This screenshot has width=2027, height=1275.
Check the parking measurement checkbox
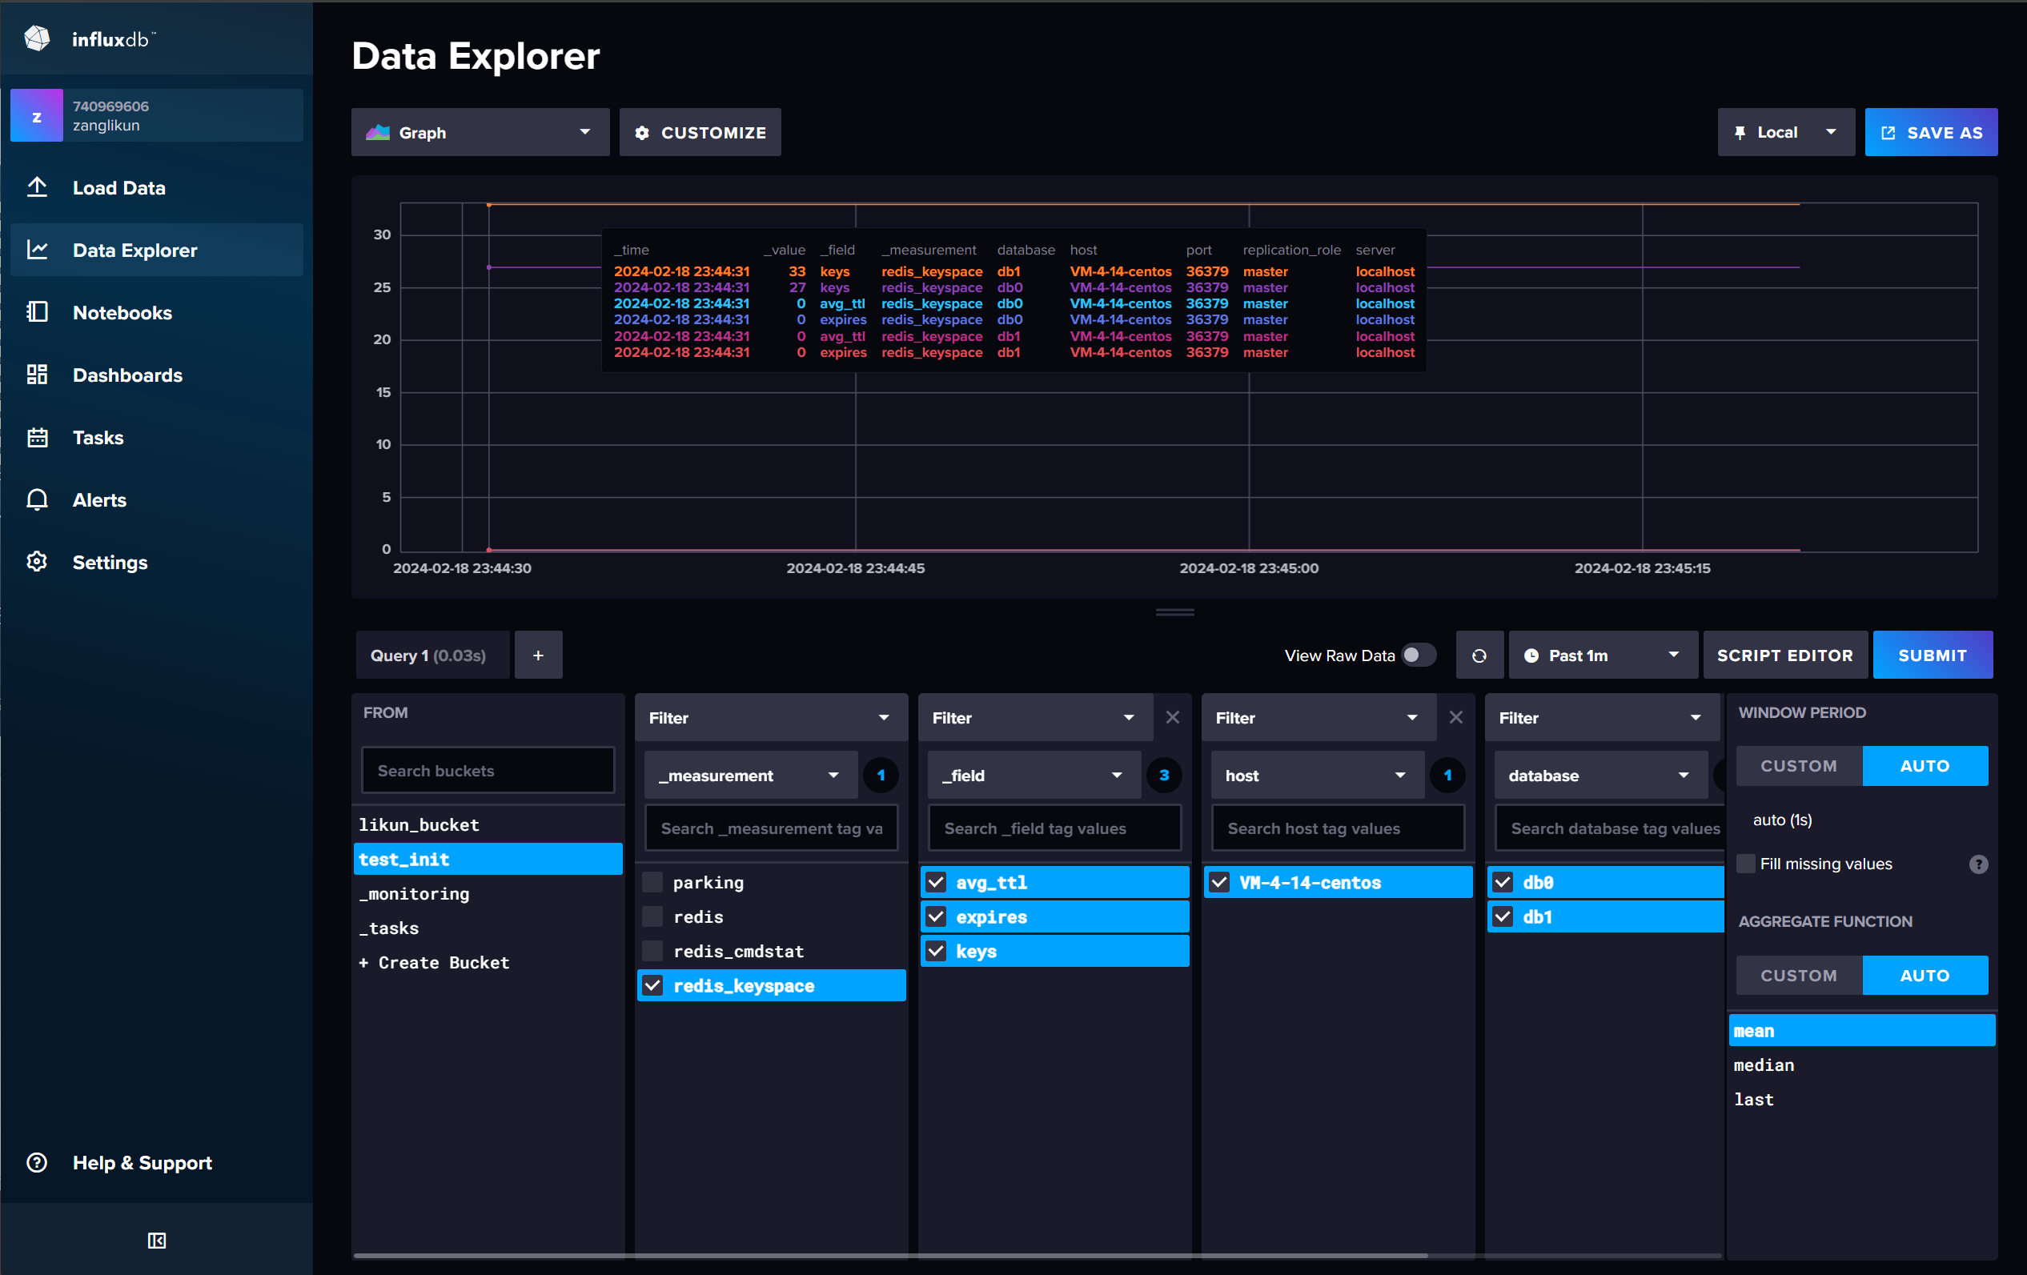click(x=652, y=882)
